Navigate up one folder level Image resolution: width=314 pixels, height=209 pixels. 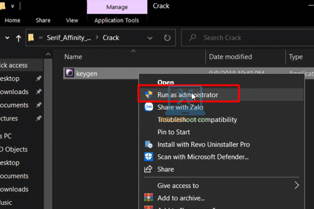[18, 38]
